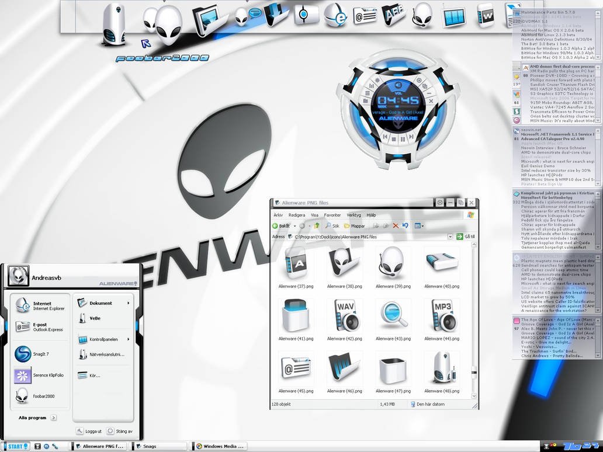This screenshot has height=452, width=603.
Task: Toggle equalizer bars button on Alienware player
Action: (372, 86)
